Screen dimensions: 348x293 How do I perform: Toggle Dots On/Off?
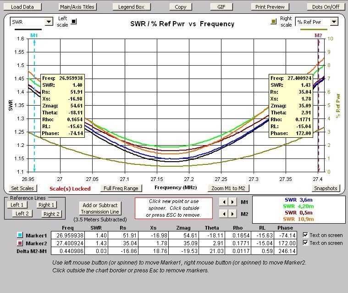click(x=326, y=7)
